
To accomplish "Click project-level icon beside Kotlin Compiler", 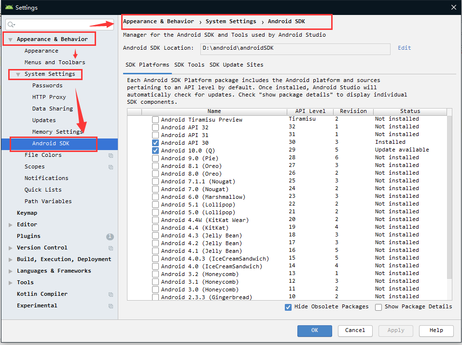I will [x=111, y=294].
